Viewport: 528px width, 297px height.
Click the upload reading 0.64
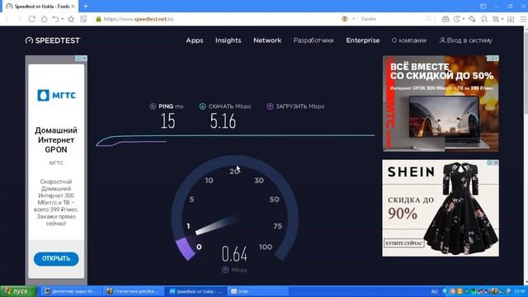coord(234,254)
